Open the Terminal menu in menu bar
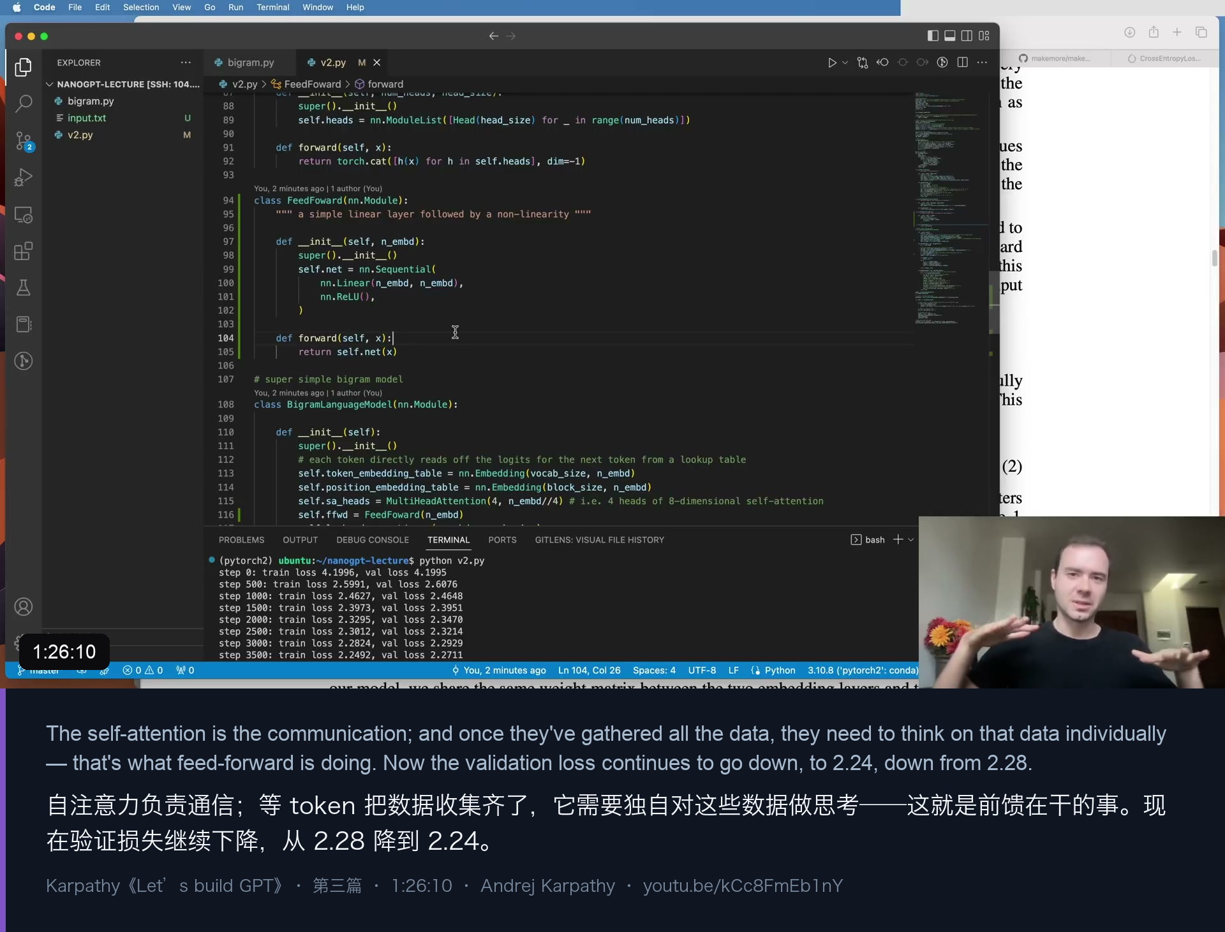Image resolution: width=1225 pixels, height=932 pixels. 272,7
